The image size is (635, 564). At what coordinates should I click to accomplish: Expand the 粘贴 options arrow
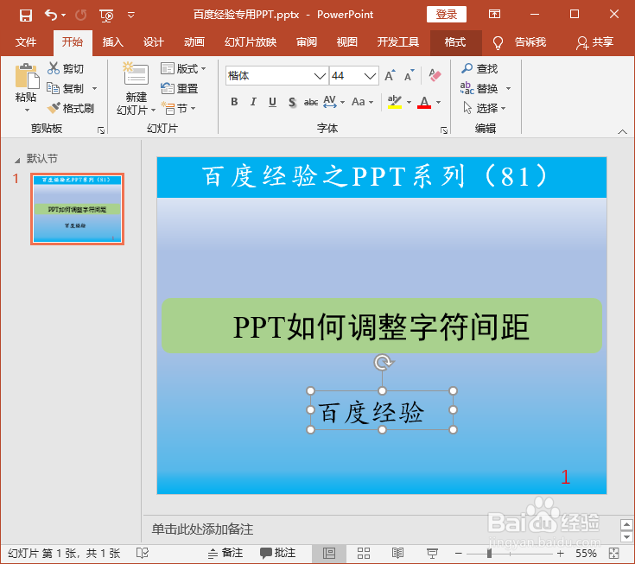click(x=27, y=111)
